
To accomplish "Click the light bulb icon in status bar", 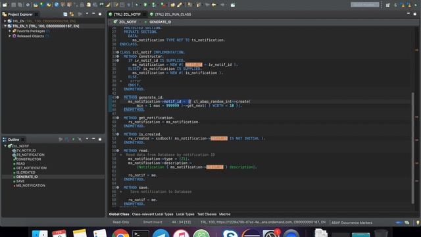I will click(418, 223).
